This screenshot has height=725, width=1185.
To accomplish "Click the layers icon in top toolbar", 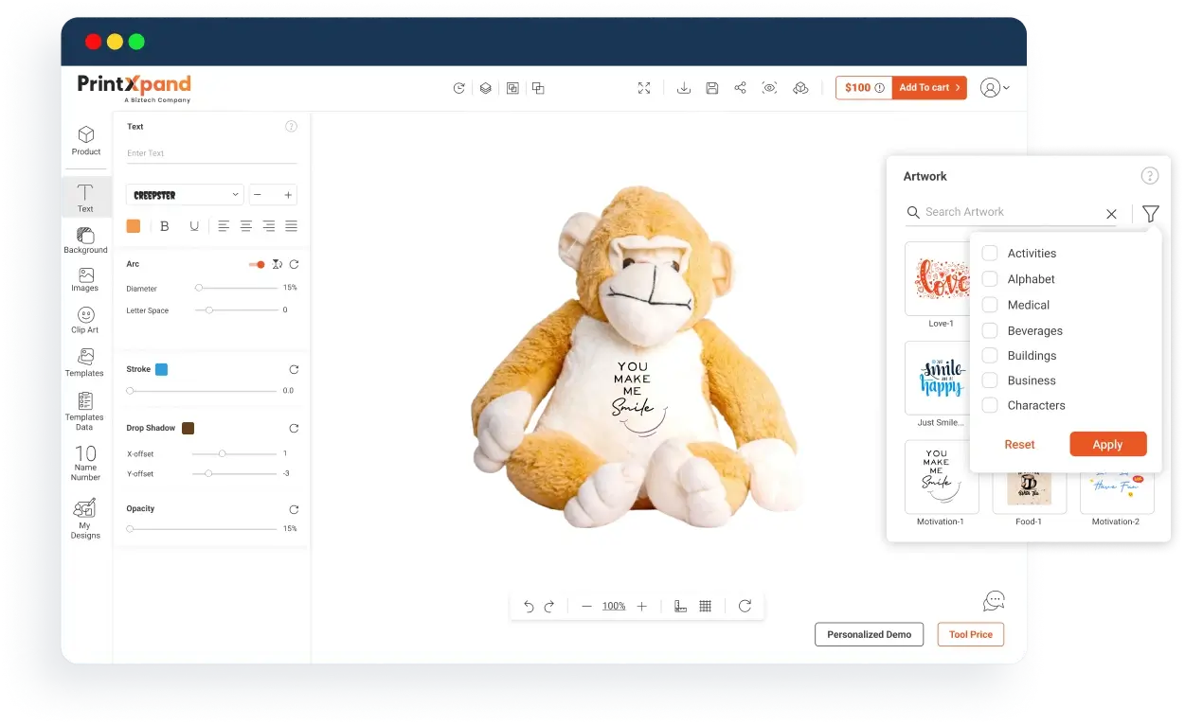I will click(x=485, y=88).
